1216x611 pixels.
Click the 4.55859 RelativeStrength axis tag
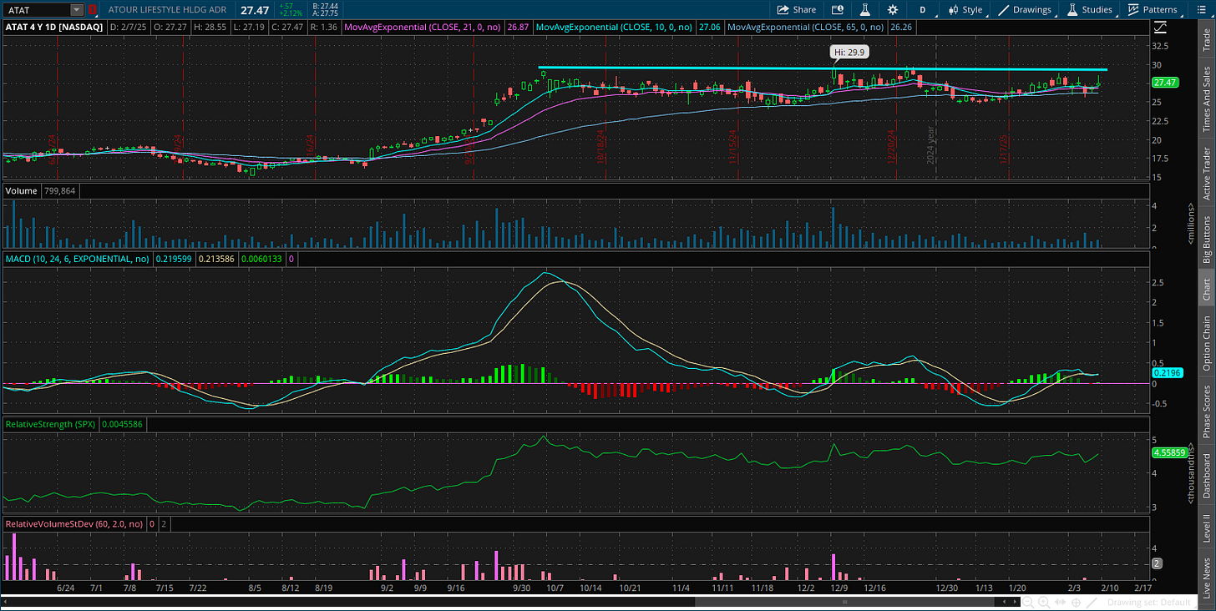pyautogui.click(x=1168, y=452)
